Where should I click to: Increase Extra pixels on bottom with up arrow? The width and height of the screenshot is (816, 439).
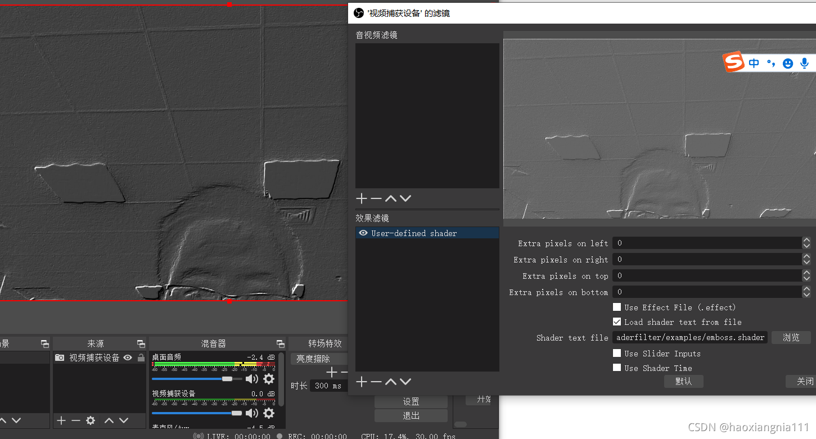pos(806,289)
